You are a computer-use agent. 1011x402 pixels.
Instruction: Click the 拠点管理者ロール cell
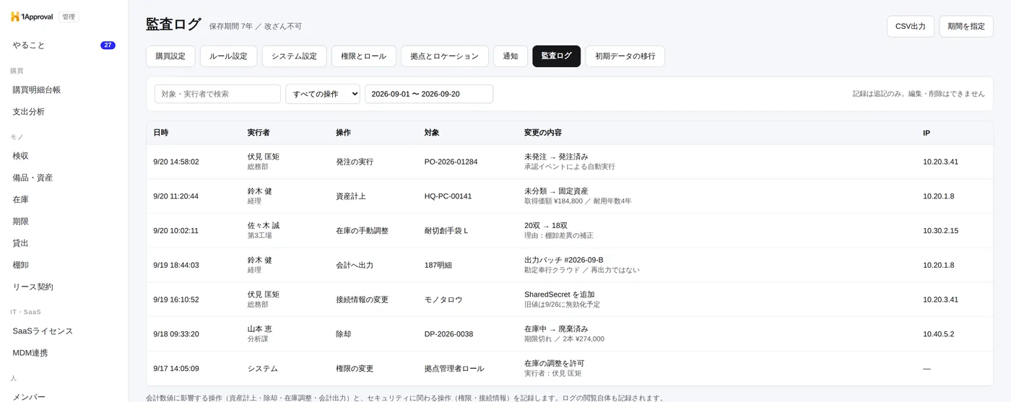[454, 369]
